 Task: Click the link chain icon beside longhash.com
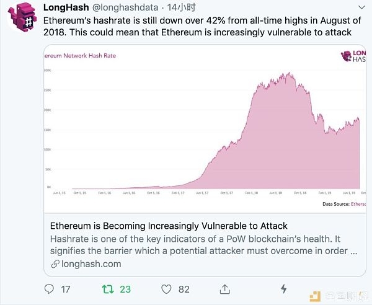[55, 263]
